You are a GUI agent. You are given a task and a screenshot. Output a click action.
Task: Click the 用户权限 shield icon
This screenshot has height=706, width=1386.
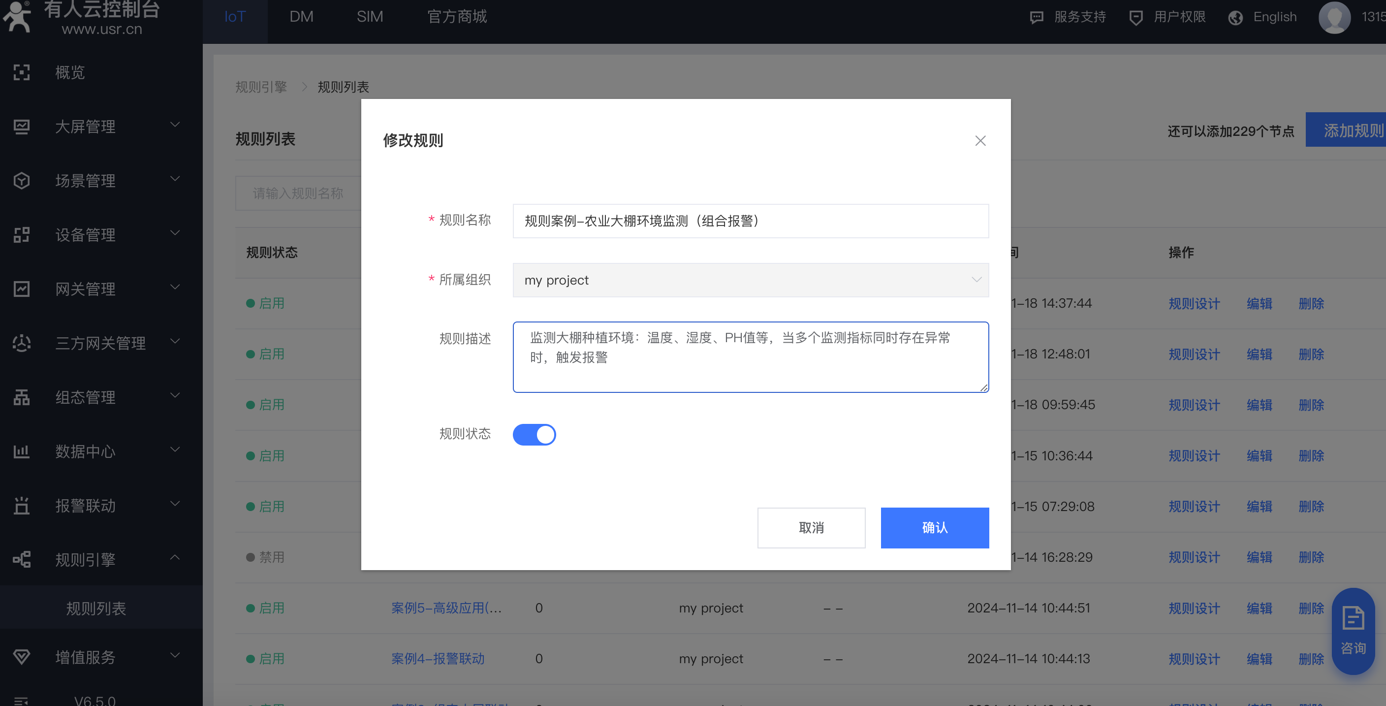tap(1135, 17)
